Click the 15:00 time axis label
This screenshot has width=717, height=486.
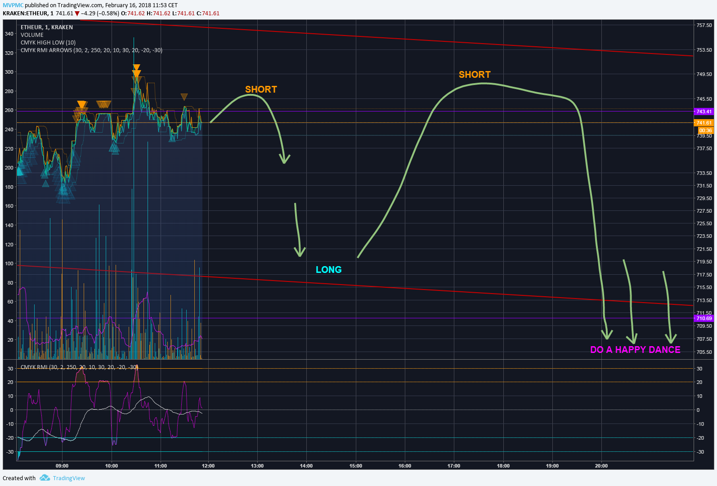pyautogui.click(x=356, y=466)
